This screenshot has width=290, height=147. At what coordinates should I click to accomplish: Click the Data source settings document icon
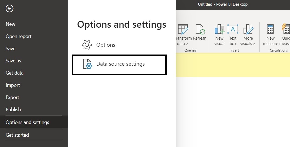[87, 64]
